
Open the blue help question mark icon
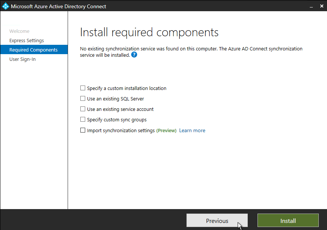click(134, 55)
